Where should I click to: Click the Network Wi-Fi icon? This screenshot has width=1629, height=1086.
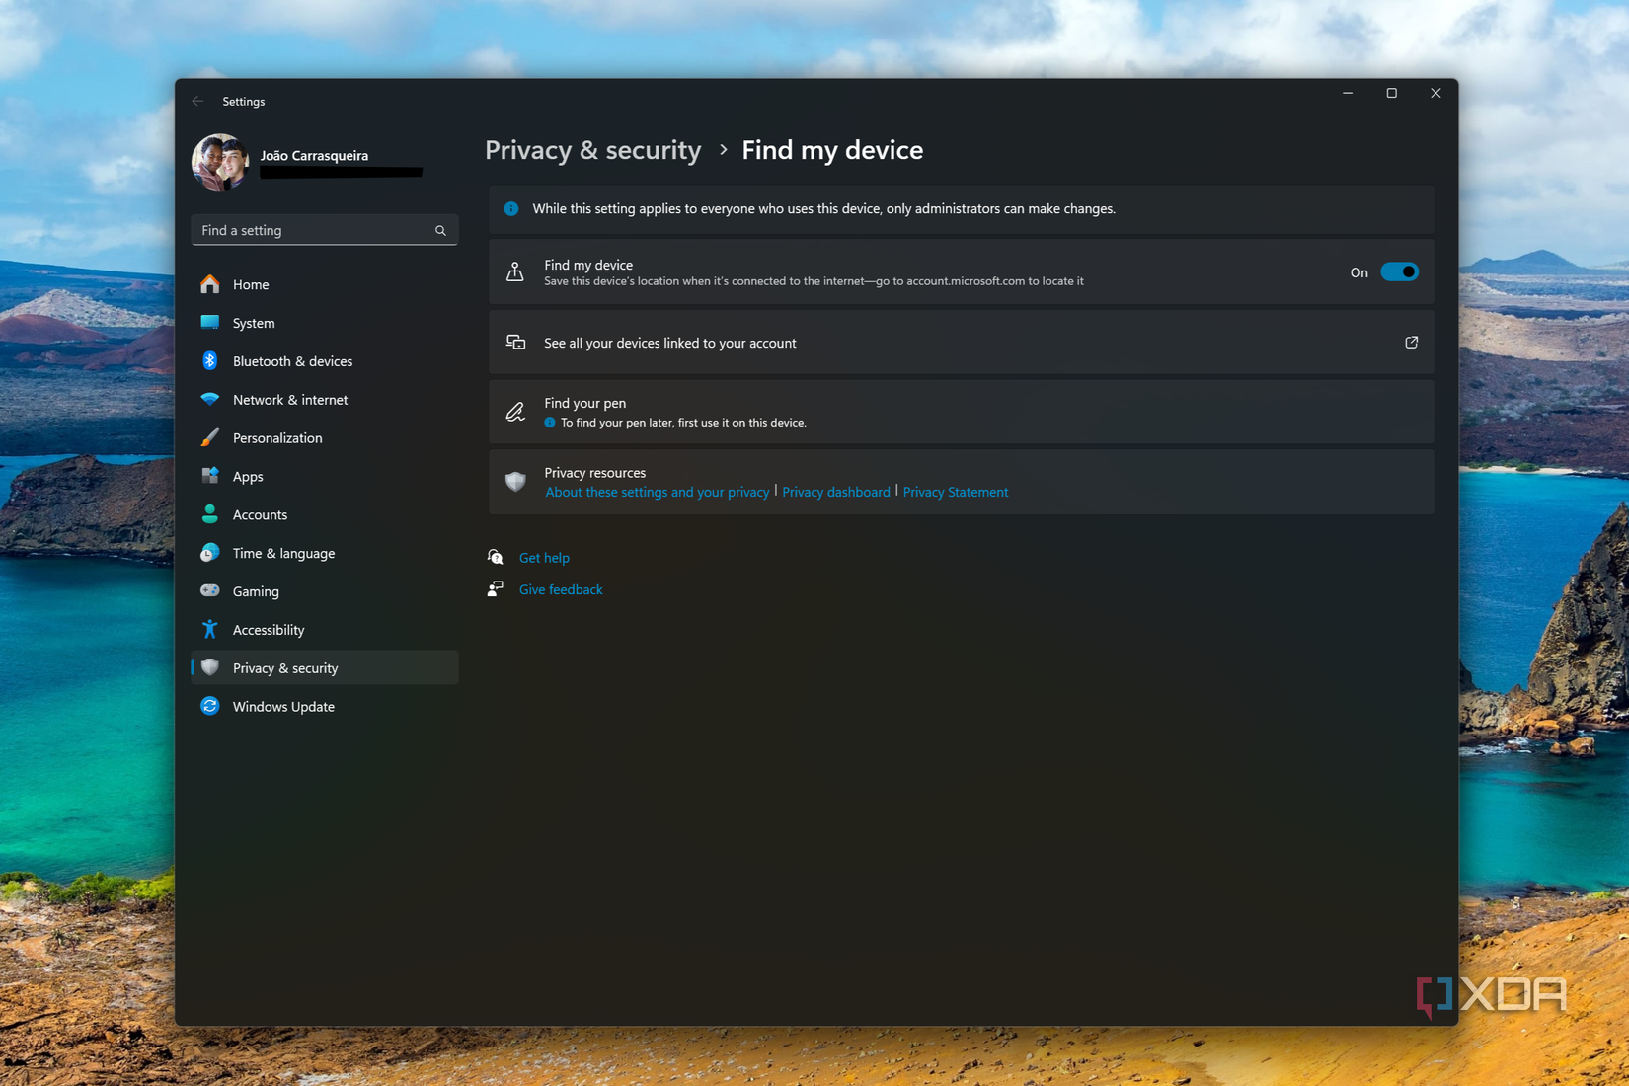[210, 400]
